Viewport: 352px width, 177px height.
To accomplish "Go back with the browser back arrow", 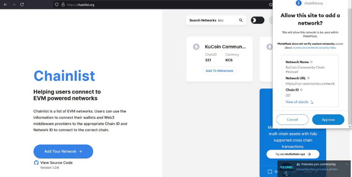I will pyautogui.click(x=6, y=4).
